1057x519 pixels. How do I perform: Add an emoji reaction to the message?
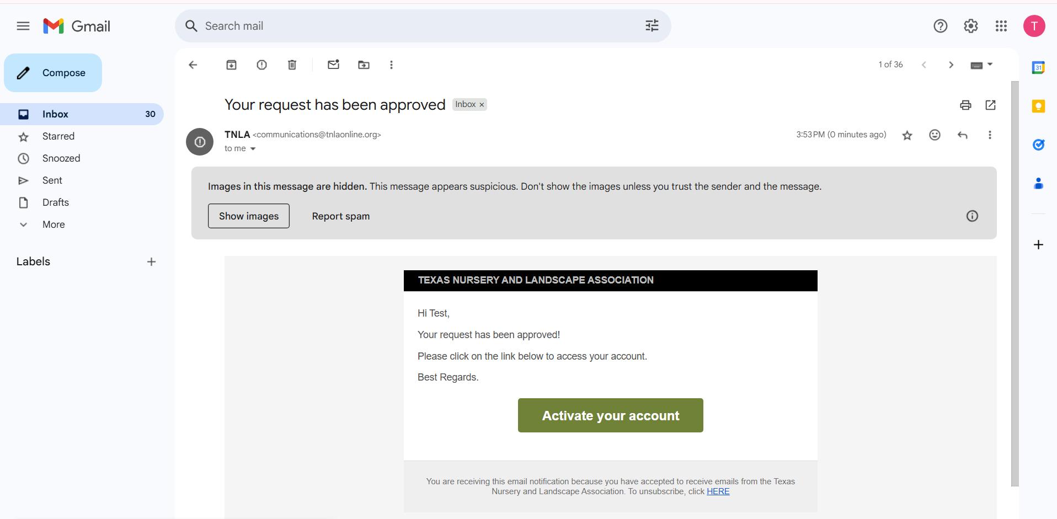pyautogui.click(x=935, y=135)
